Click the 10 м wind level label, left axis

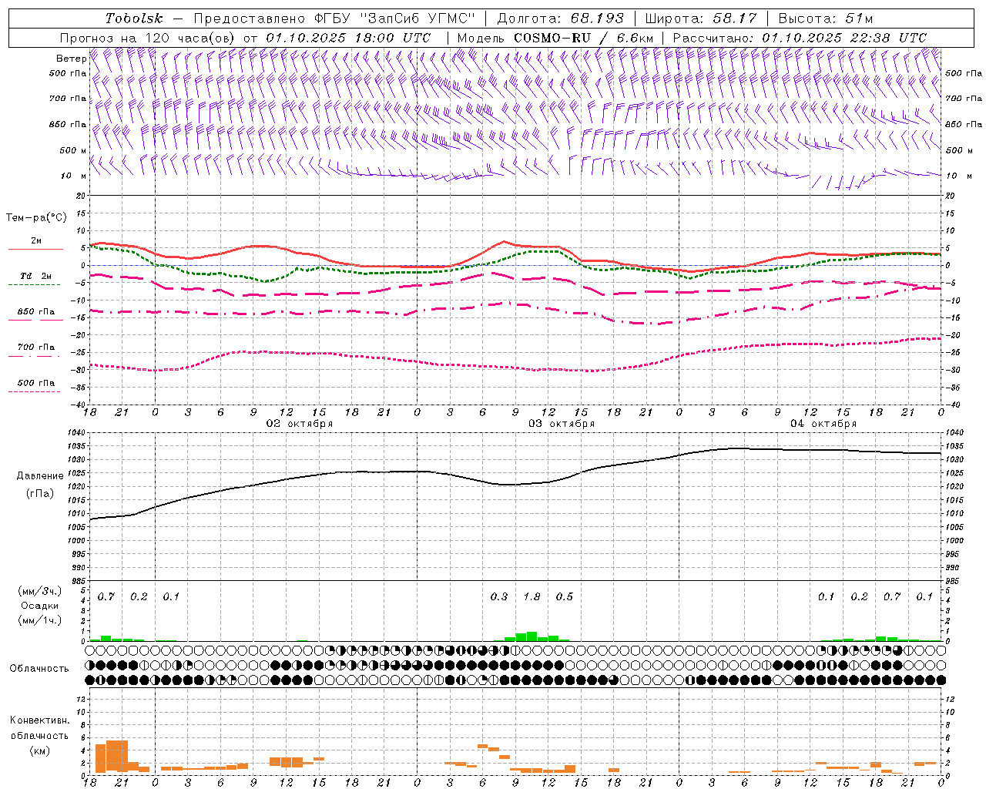[74, 176]
